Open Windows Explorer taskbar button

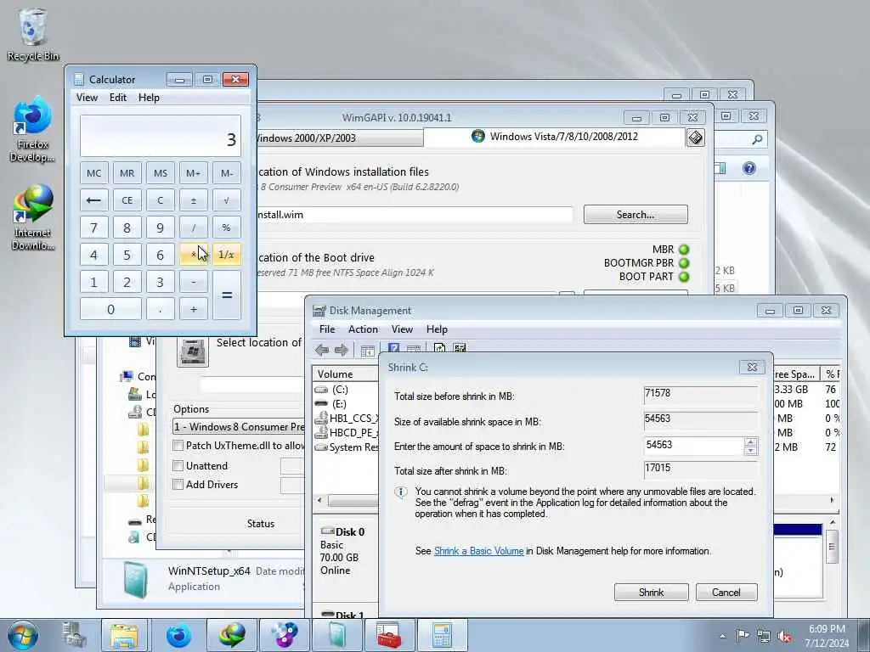point(124,635)
